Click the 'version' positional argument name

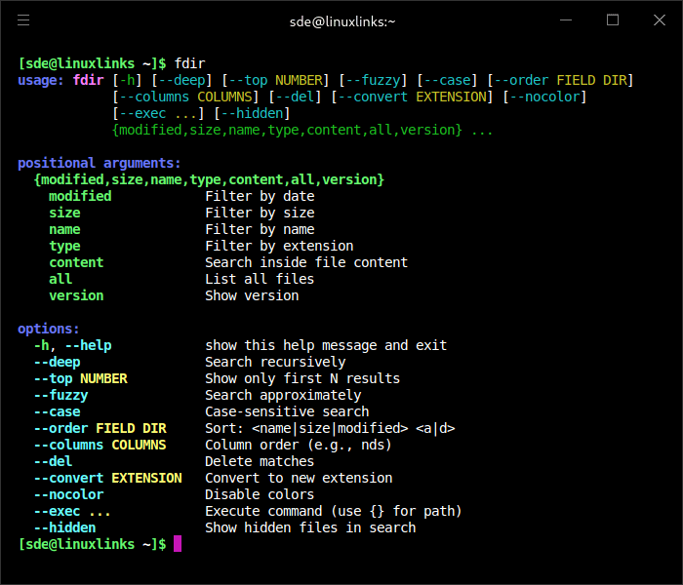[76, 295]
